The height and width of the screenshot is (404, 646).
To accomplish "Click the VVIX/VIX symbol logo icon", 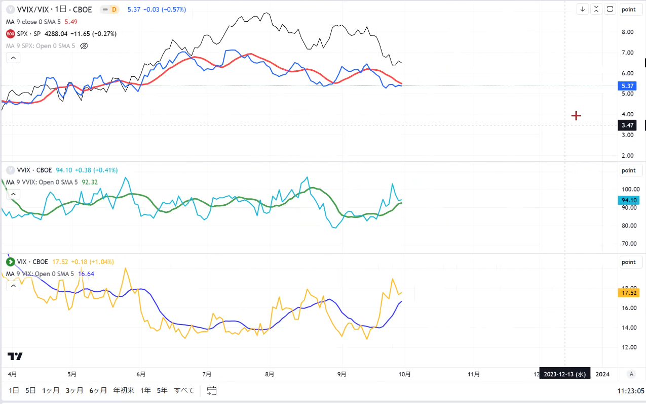I will pos(10,10).
